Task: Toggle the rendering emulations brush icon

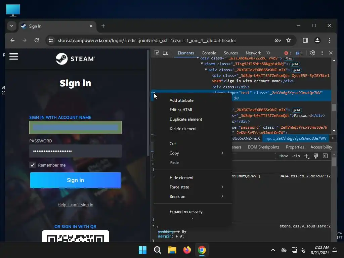Action: tap(316, 156)
